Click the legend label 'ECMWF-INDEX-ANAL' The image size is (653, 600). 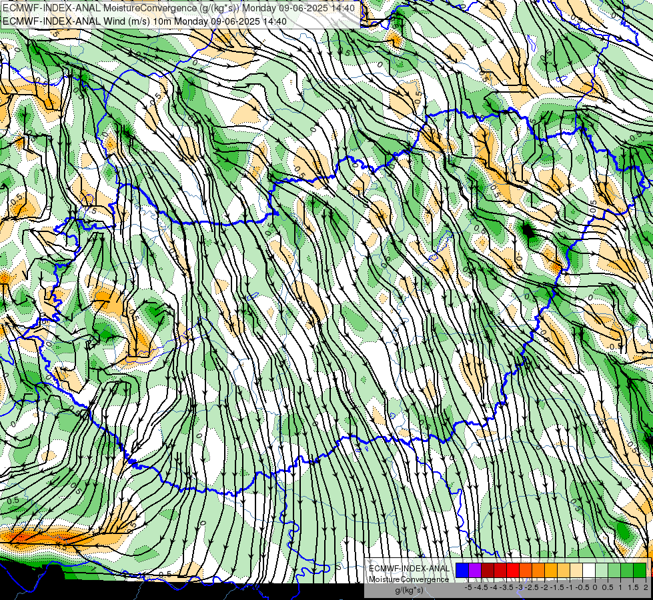[409, 569]
